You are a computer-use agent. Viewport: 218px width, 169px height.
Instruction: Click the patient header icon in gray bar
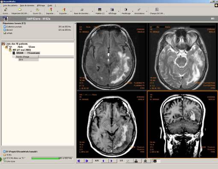point(5,19)
